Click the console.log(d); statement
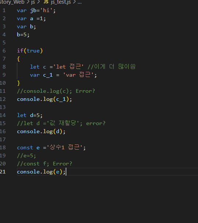 click(x=41, y=131)
